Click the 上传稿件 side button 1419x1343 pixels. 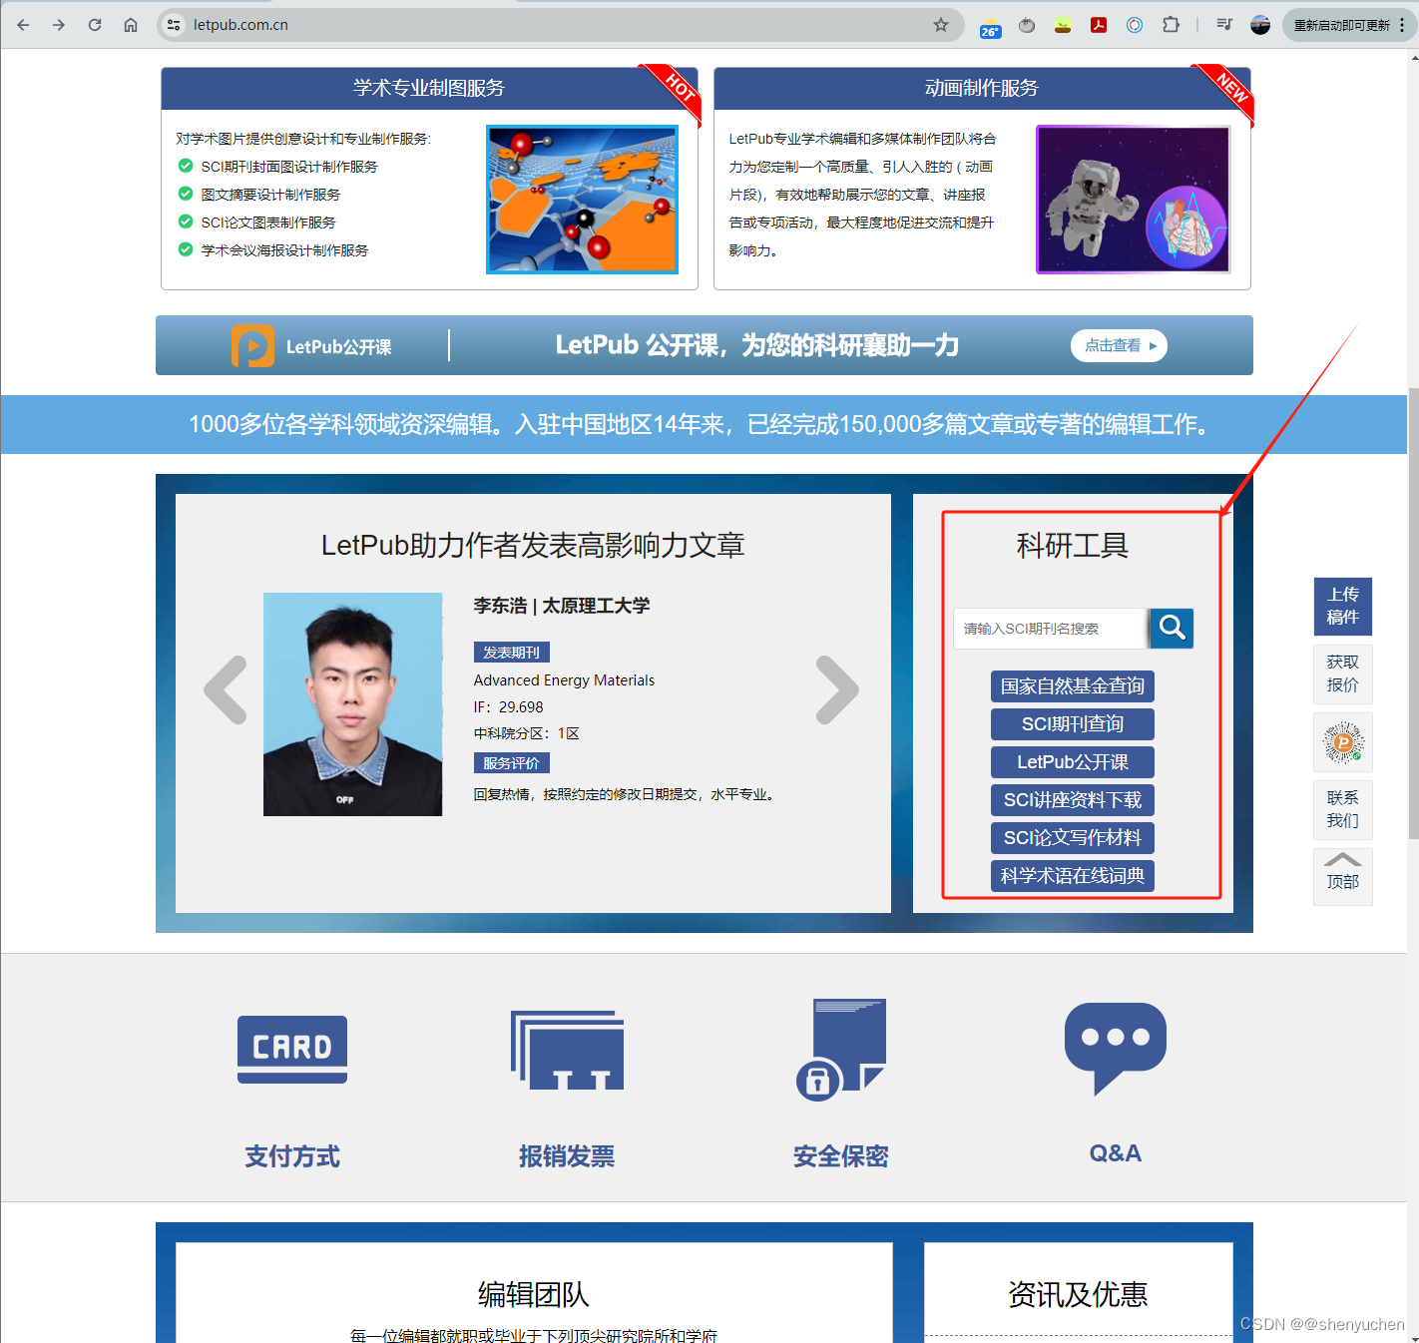[x=1343, y=606]
